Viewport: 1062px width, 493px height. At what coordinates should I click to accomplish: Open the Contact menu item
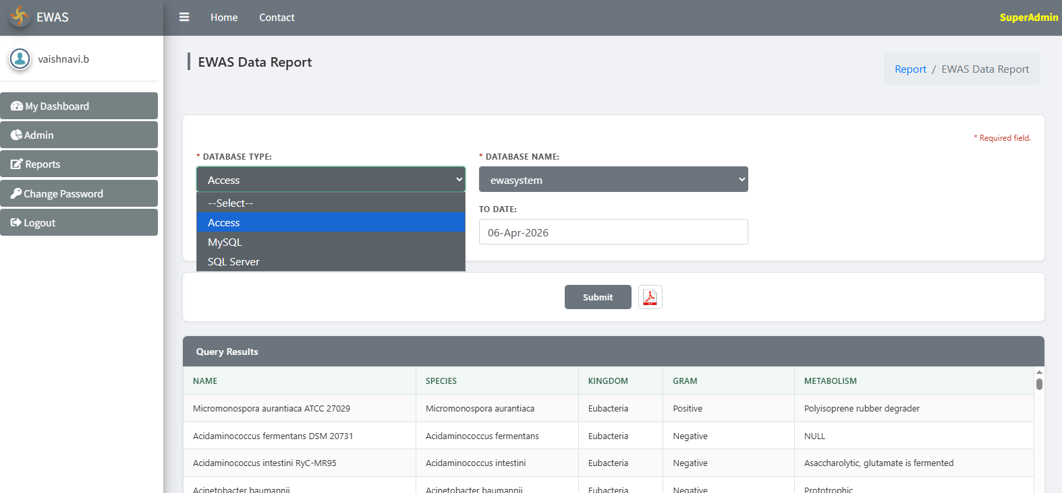(x=277, y=18)
